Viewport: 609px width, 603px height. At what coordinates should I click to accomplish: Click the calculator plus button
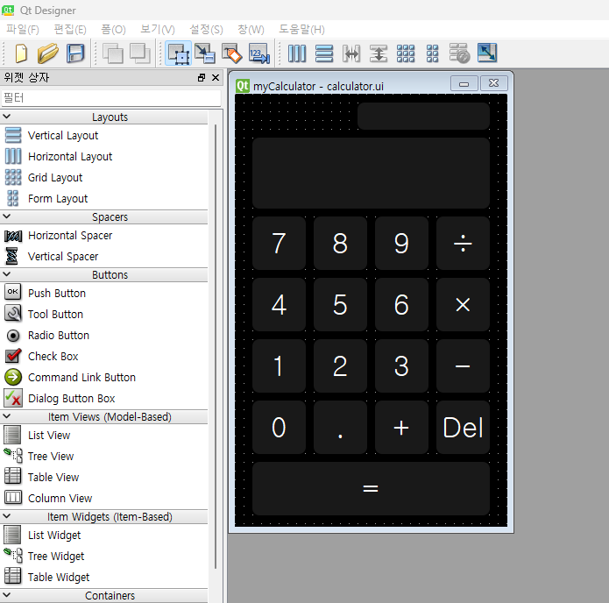pyautogui.click(x=401, y=428)
